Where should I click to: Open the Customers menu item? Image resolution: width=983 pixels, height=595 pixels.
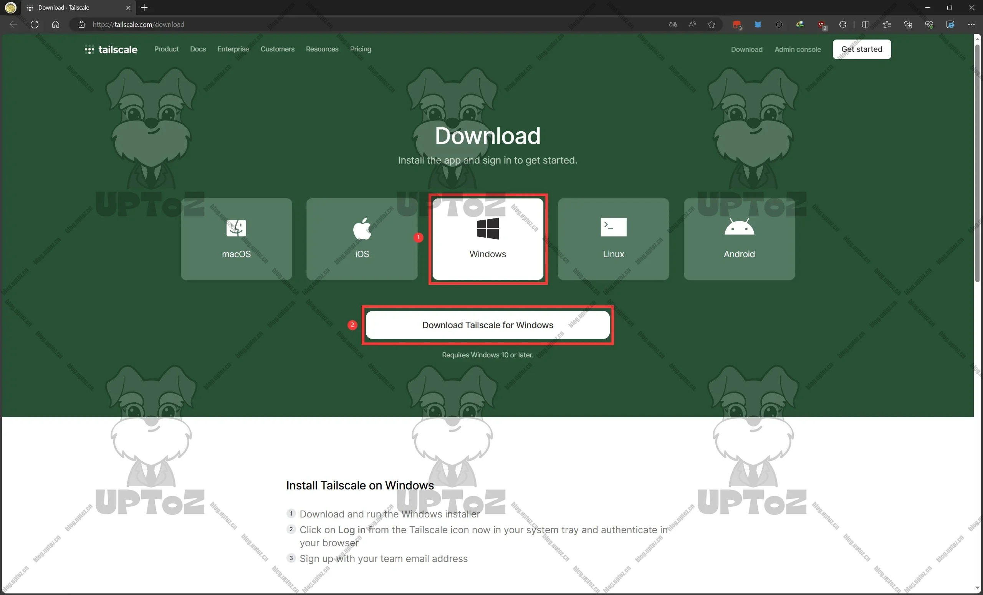click(x=277, y=49)
